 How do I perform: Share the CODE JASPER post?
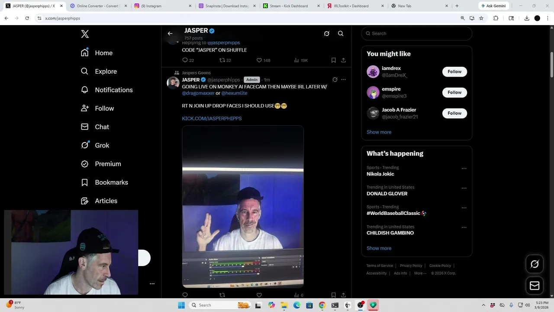point(343,60)
